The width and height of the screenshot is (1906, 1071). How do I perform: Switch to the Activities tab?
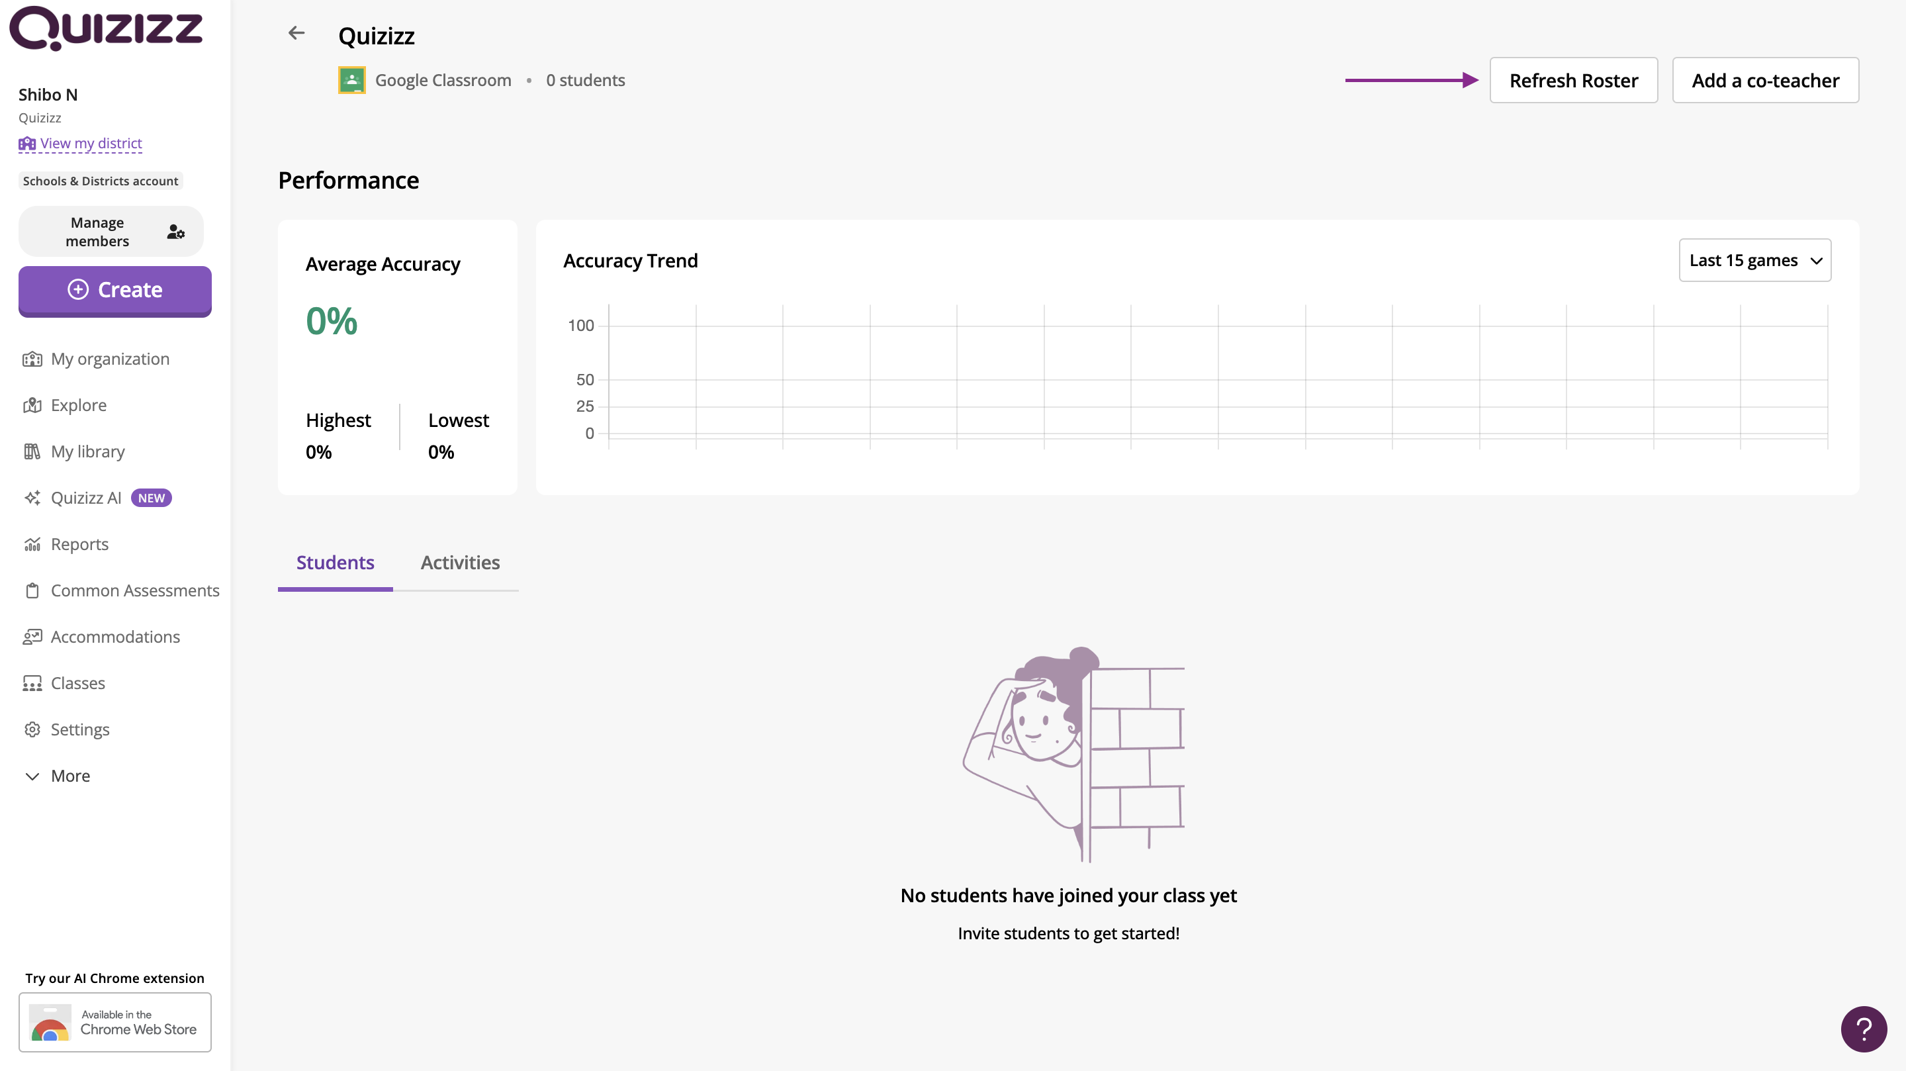tap(459, 563)
